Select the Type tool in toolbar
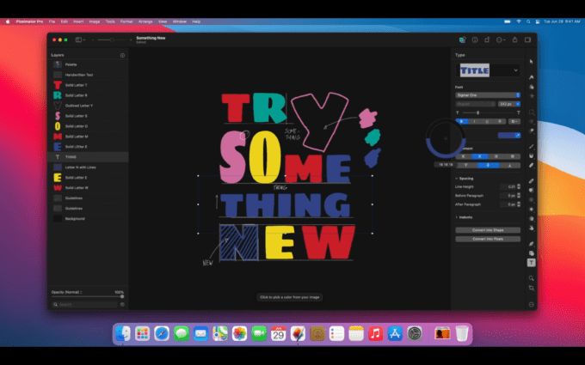 (532, 262)
